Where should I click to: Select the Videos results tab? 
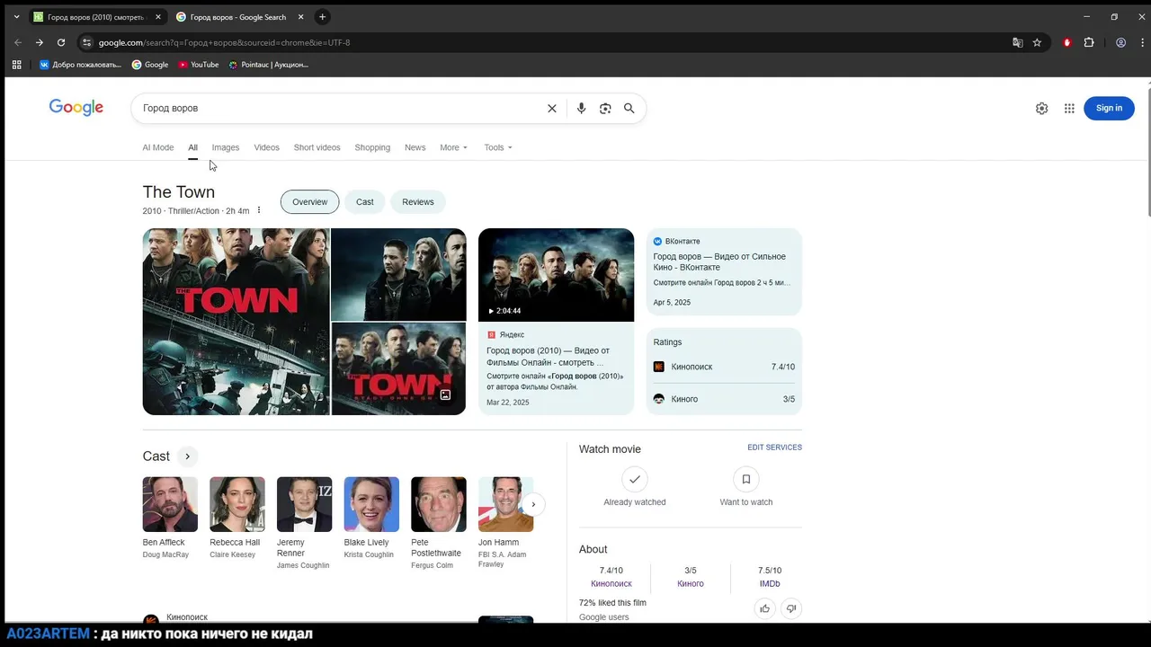pos(266,147)
